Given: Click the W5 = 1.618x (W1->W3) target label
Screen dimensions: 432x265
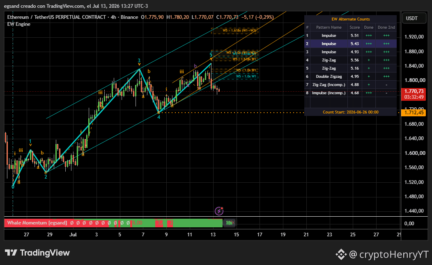Looking at the screenshot, I should [240, 30].
